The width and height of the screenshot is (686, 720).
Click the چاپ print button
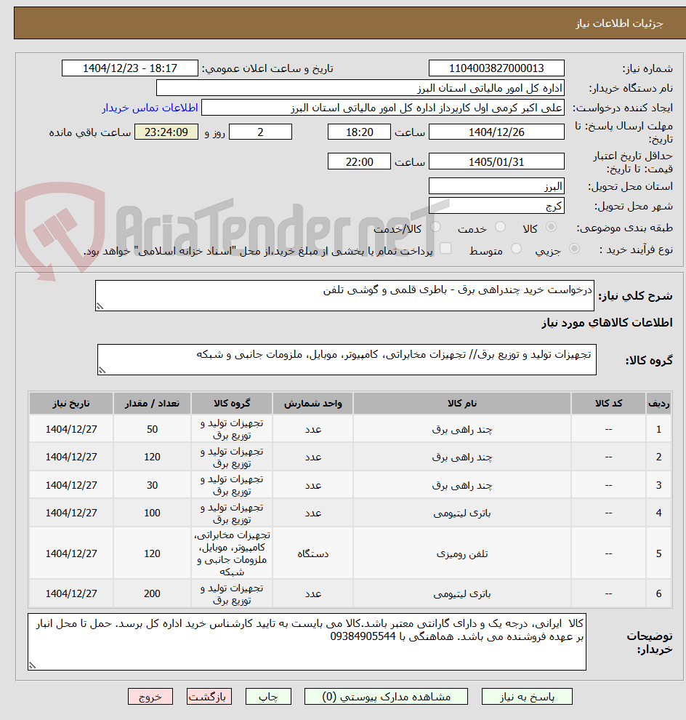click(x=268, y=697)
